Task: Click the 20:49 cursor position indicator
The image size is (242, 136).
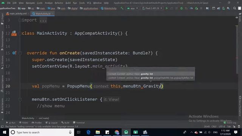Action: (207, 127)
